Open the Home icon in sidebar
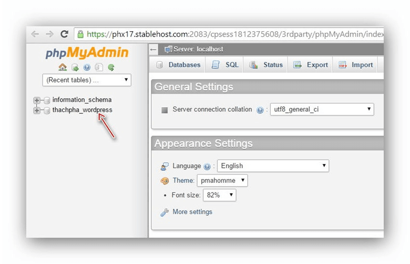Image resolution: width=410 pixels, height=264 pixels. (x=63, y=67)
